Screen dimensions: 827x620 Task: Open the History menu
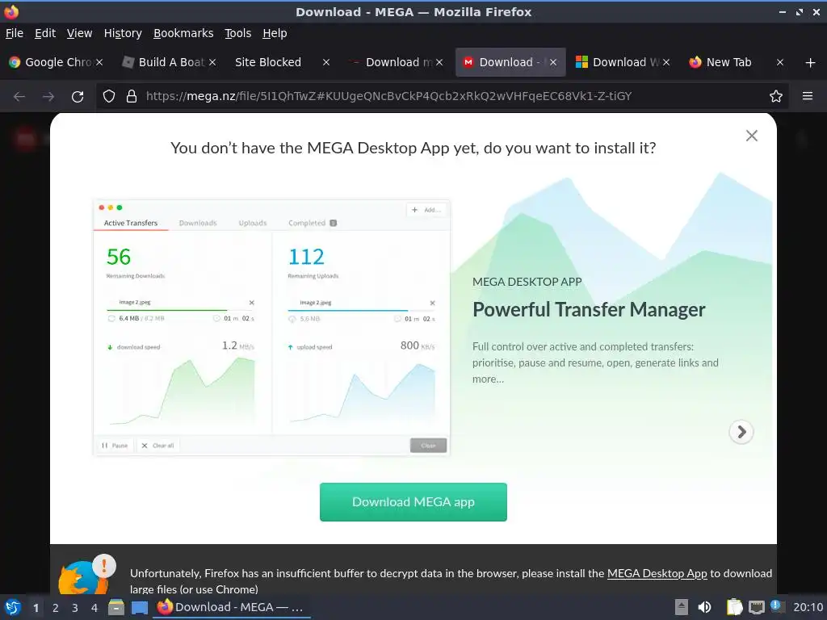click(123, 33)
